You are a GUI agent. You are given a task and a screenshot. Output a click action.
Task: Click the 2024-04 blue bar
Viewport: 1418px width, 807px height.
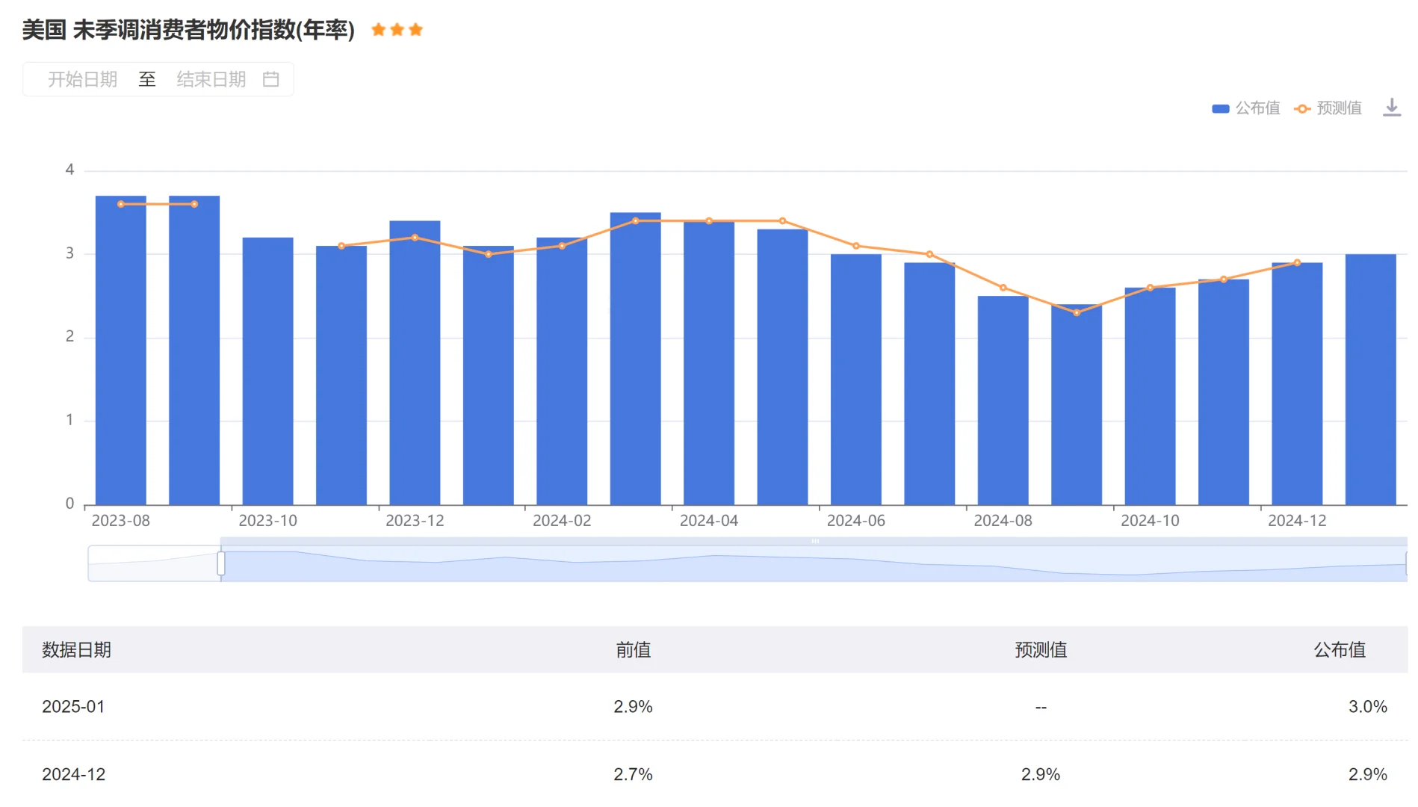coord(709,363)
